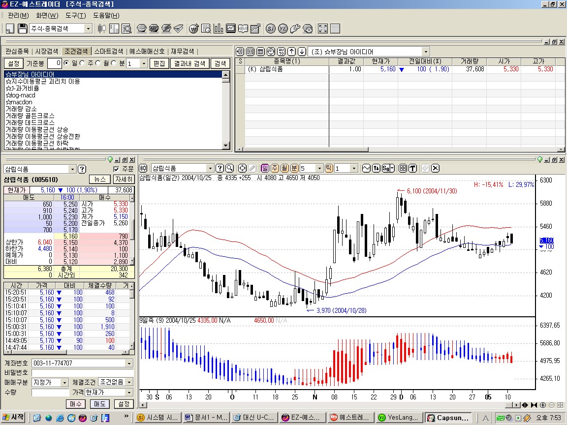
Task: Click the wrench settings toolbar icon
Action: click(295, 29)
